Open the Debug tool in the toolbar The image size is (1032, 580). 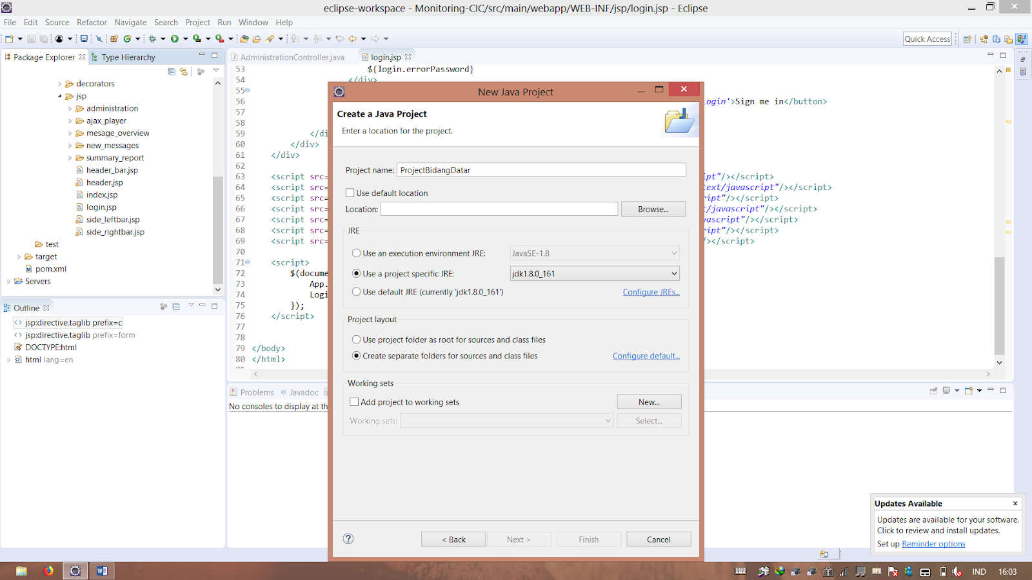point(153,38)
